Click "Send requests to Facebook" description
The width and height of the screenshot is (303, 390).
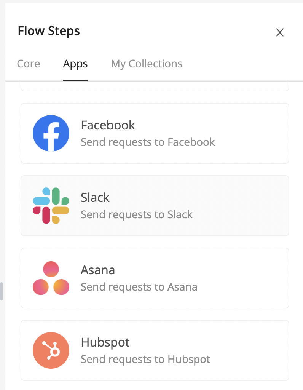[x=148, y=142]
